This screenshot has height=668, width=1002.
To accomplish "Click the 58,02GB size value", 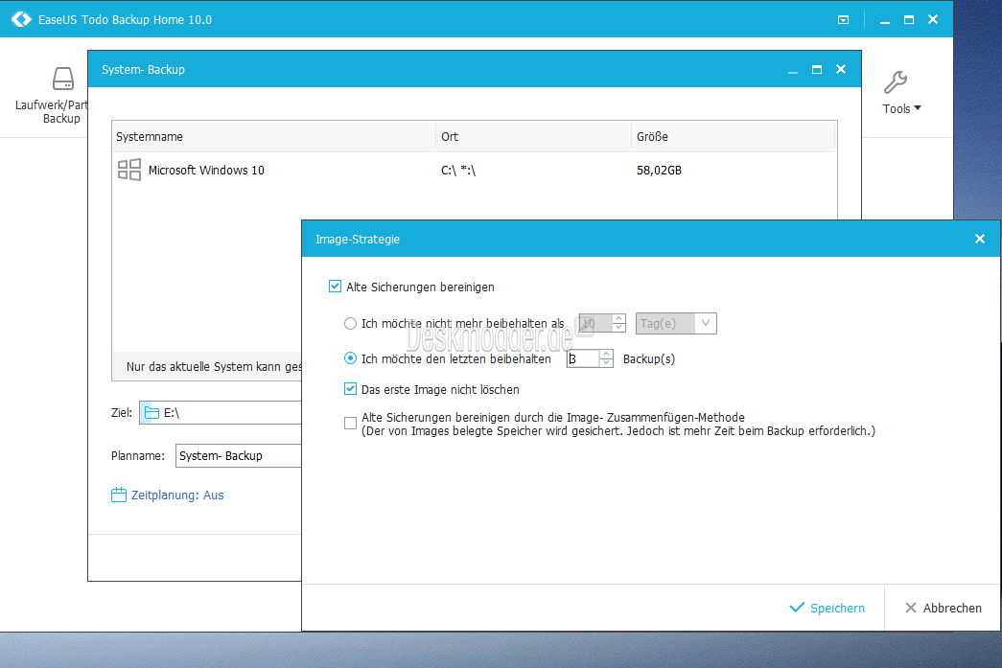I will (x=659, y=170).
